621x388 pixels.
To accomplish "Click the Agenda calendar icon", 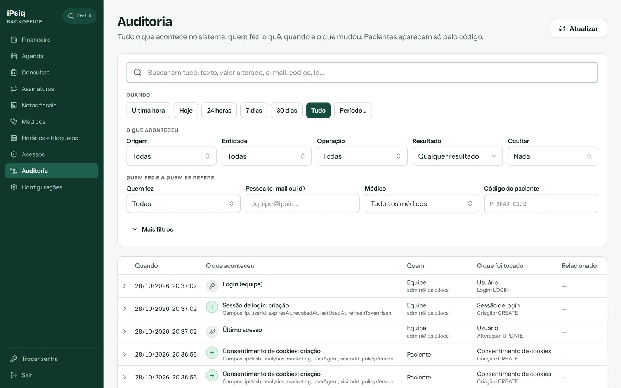I will pyautogui.click(x=14, y=56).
